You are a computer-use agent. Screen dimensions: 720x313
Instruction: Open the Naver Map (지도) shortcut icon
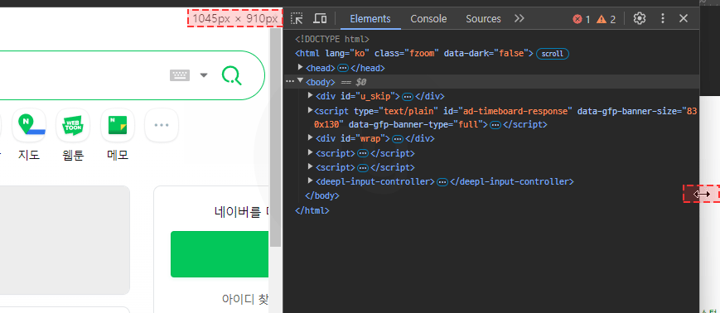pos(29,125)
